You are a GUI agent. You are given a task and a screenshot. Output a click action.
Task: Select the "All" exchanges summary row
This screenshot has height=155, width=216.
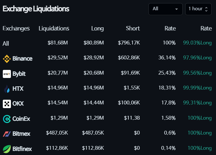click(x=6, y=43)
